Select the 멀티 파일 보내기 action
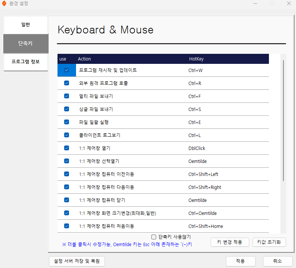Image resolution: width=296 pixels, height=268 pixels. (96, 96)
